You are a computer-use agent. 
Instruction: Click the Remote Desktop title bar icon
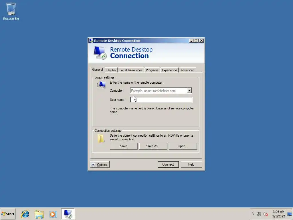[91, 41]
